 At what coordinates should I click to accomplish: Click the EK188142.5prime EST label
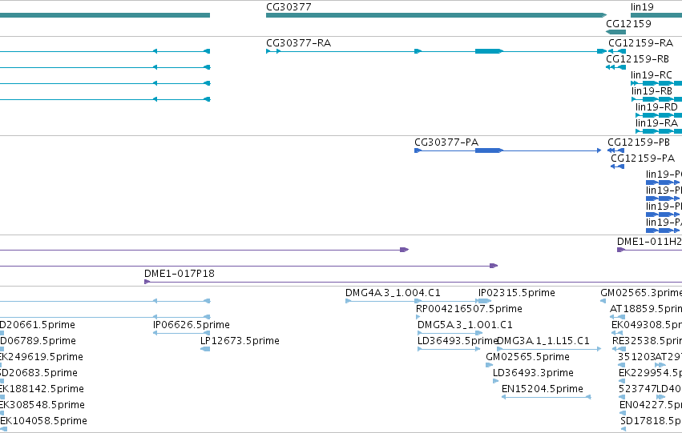[42, 389]
